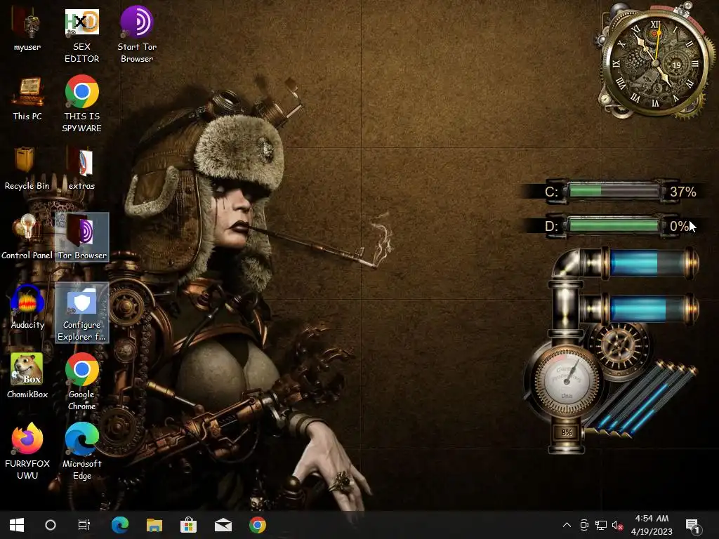Open Microsoft Store from the taskbar
Viewport: 719px width, 539px height.
(x=188, y=525)
